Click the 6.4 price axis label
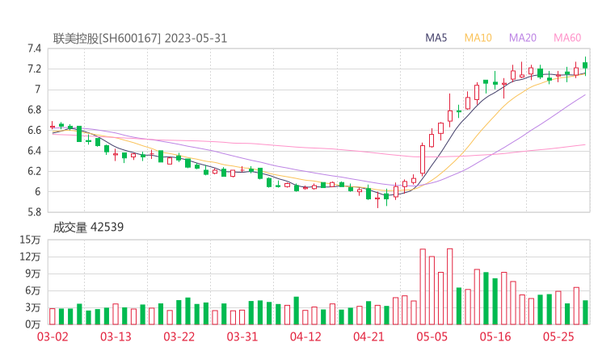The height and width of the screenshot is (355, 598). pos(34,151)
